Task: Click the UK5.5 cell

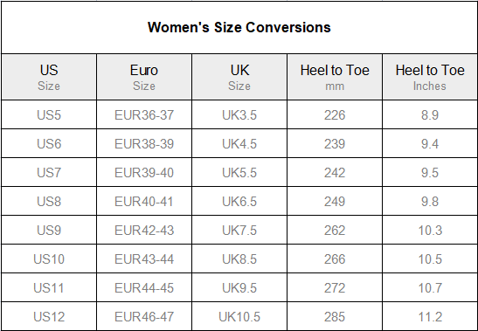Action: 239,173
